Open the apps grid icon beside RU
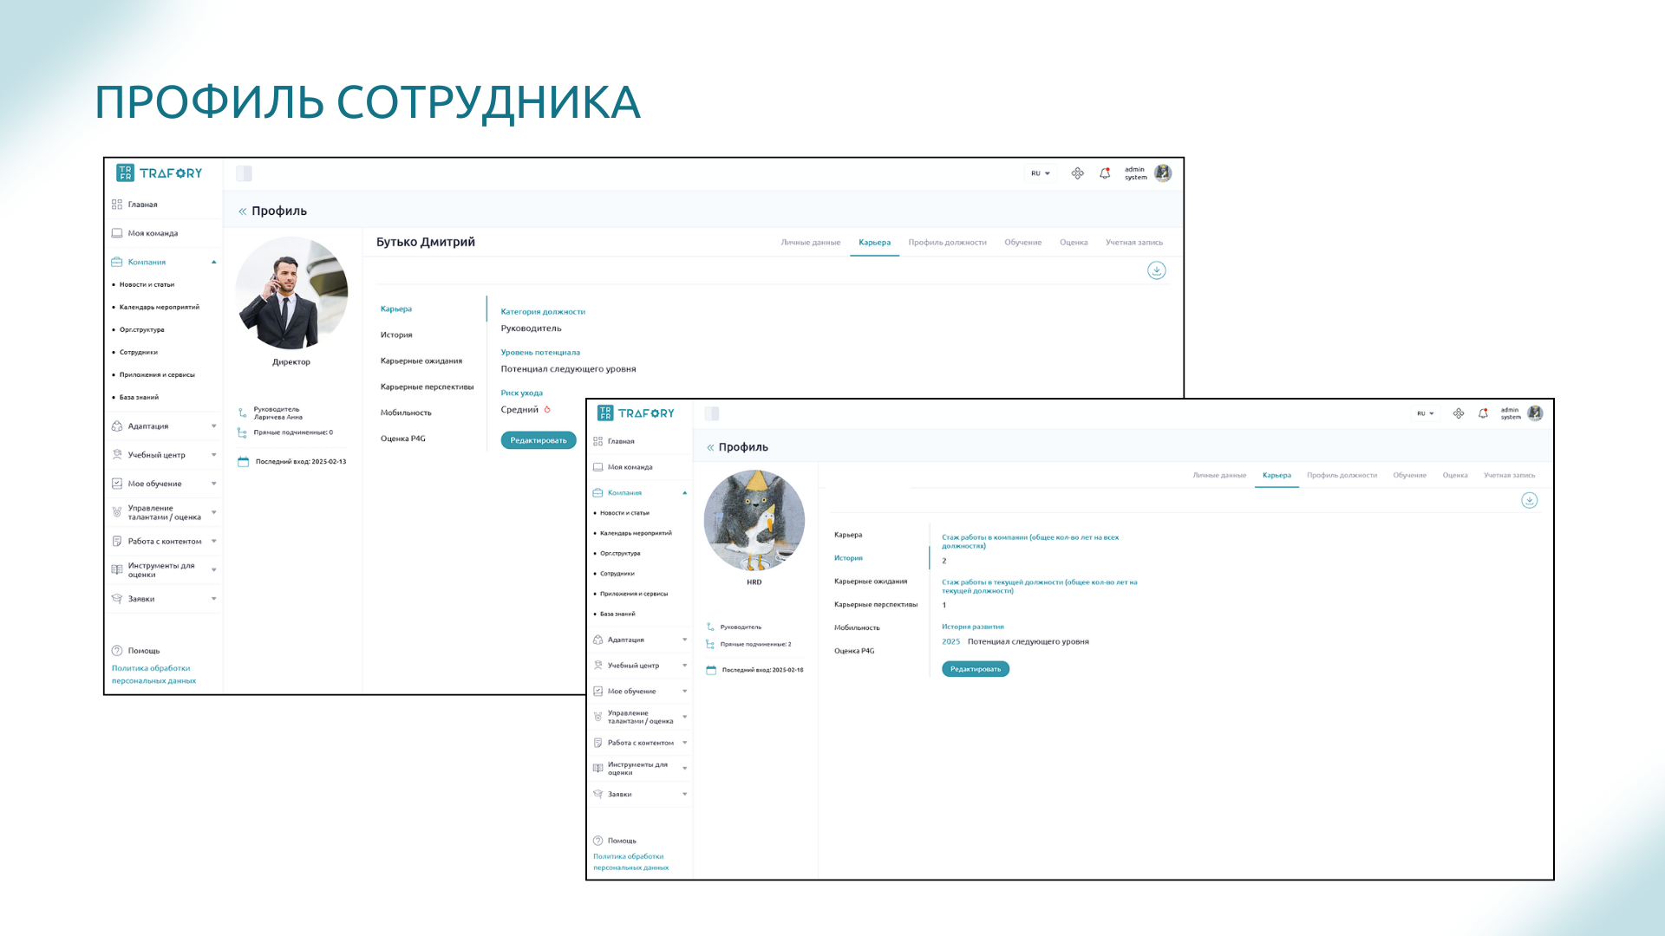 pyautogui.click(x=1077, y=173)
